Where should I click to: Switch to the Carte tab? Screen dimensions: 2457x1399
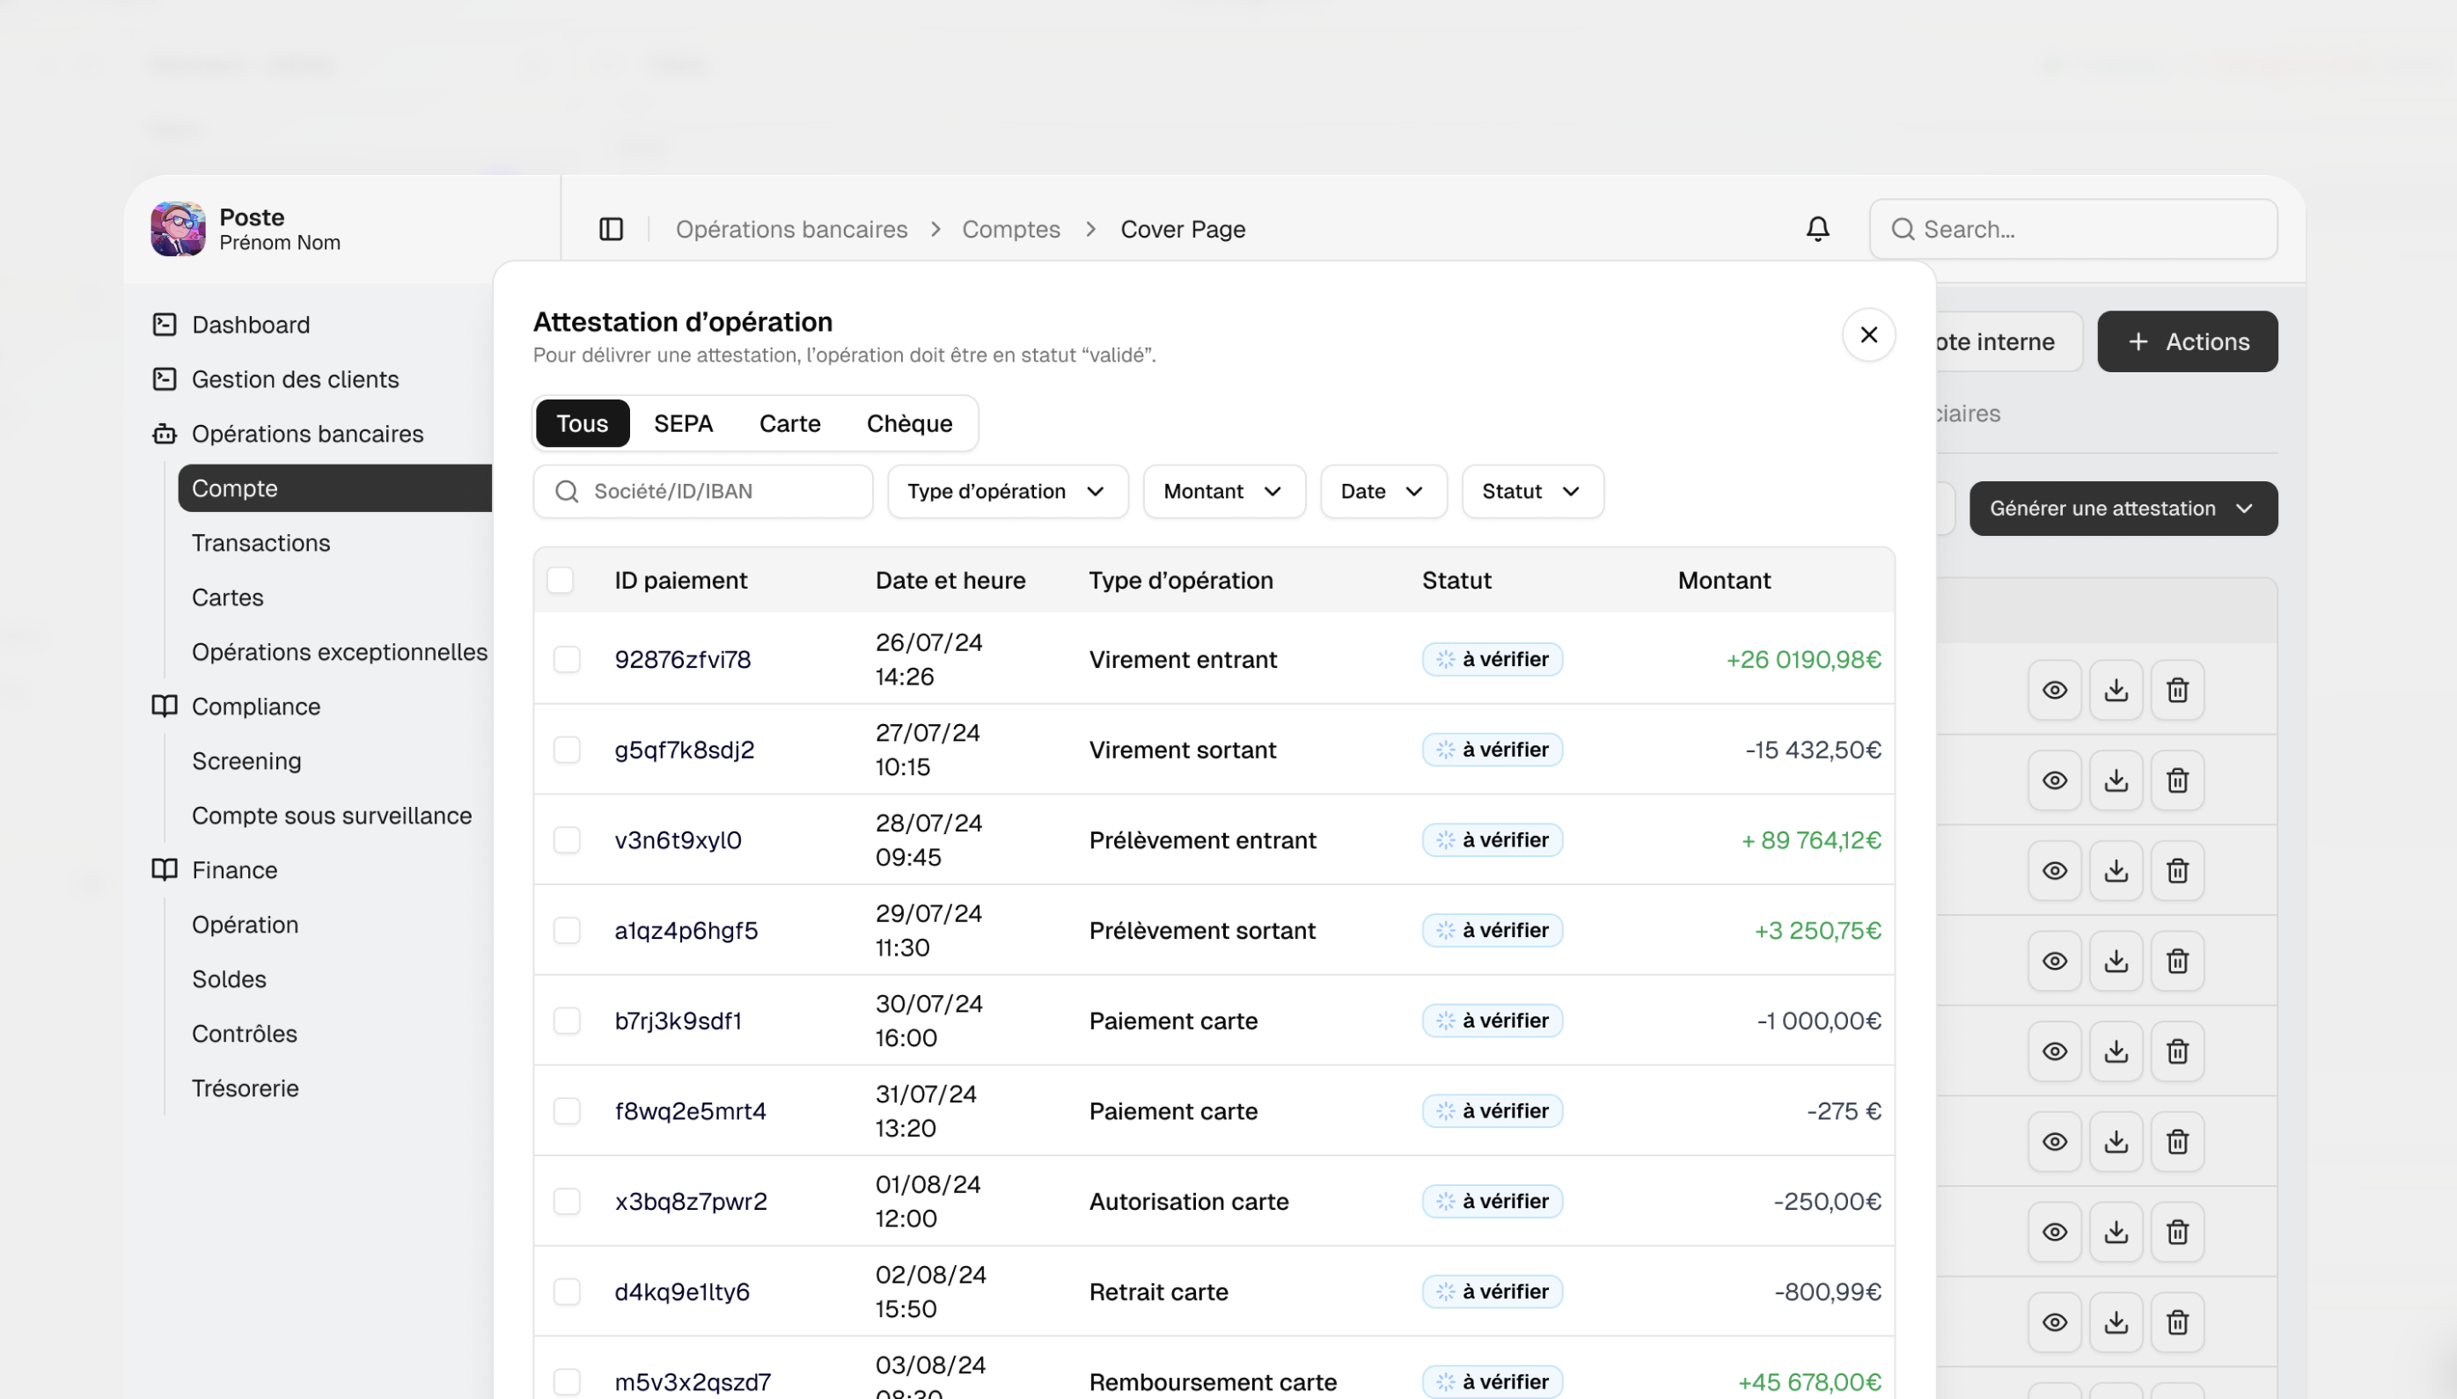click(790, 424)
